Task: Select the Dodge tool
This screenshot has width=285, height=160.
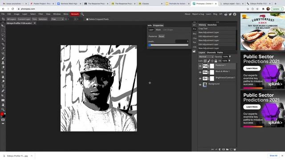Action: (3, 81)
